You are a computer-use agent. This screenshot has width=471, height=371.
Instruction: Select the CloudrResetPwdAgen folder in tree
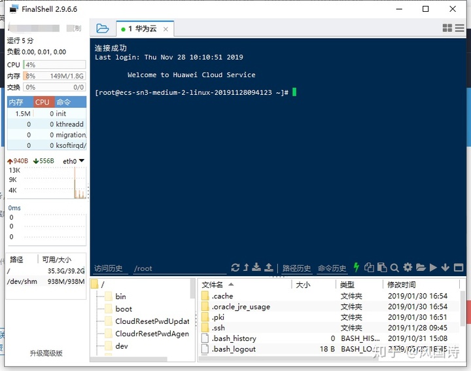(147, 334)
